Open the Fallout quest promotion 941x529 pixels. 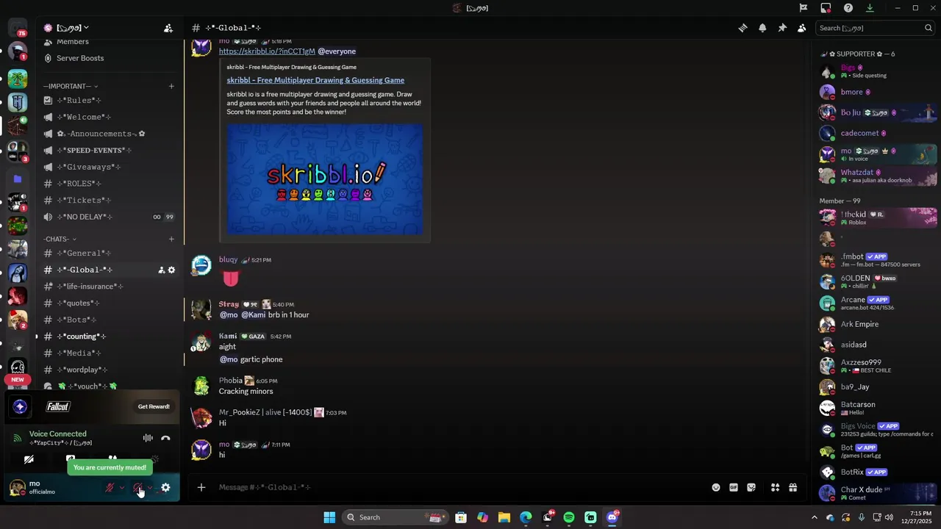(x=92, y=406)
